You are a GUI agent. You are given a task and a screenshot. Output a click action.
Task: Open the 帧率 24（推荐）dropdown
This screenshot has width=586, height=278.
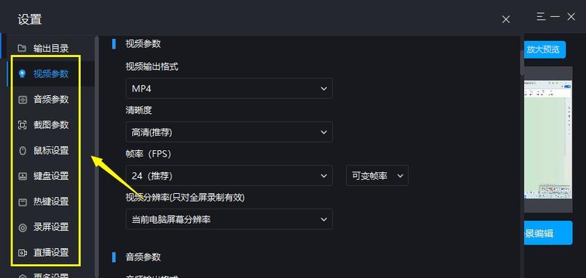pyautogui.click(x=229, y=175)
